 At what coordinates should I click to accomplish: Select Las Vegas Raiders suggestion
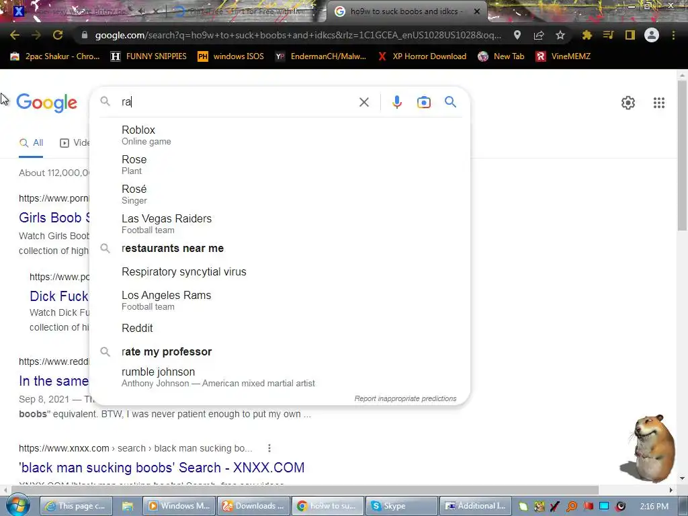(280, 224)
